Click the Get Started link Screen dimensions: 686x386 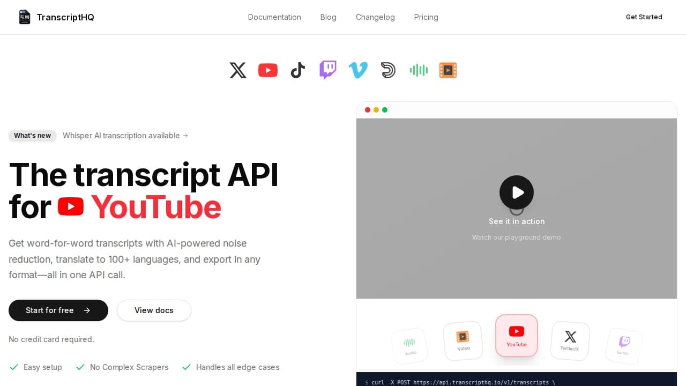coord(644,17)
